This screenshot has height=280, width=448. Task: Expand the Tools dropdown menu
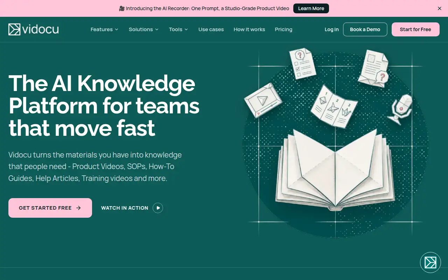click(178, 29)
